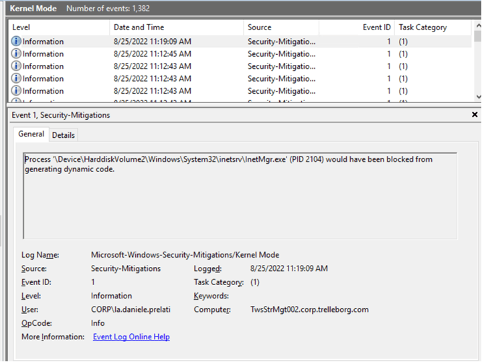Sort events by the Source column header

tap(281, 27)
